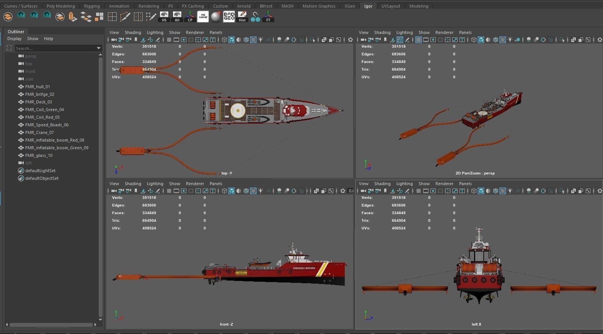Image resolution: width=603 pixels, height=334 pixels.
Task: Click the BAD GEO shelf icon
Action: 229,16
